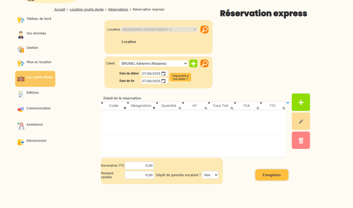Open the Éditions section
This screenshot has width=353, height=208.
(33, 93)
